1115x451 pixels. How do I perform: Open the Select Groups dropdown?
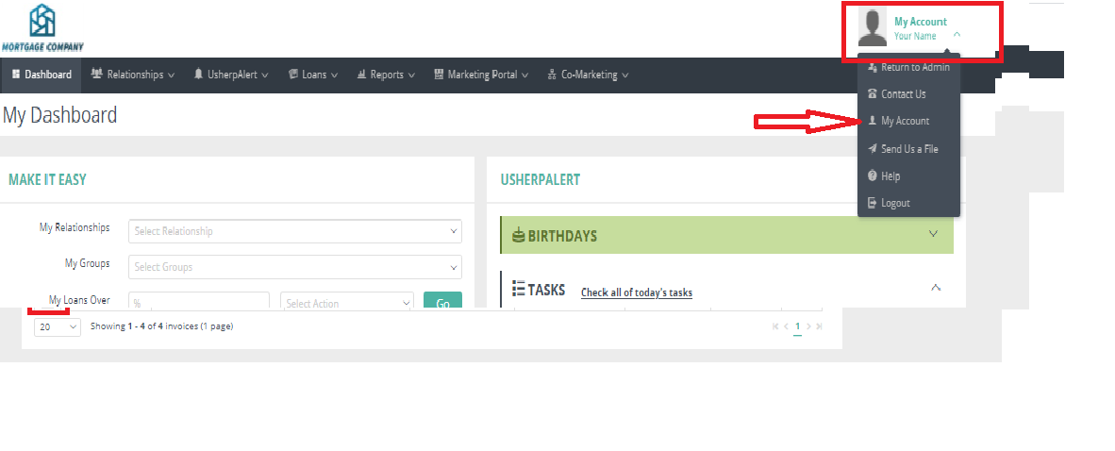click(x=294, y=267)
